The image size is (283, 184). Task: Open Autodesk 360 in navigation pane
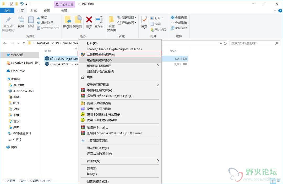pyautogui.click(x=21, y=91)
